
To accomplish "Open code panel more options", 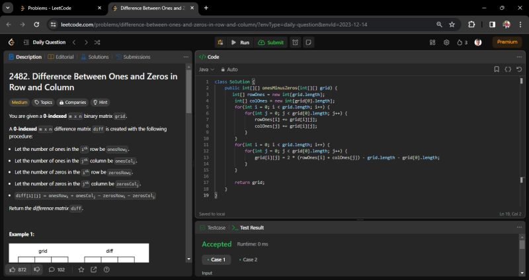I will point(519,57).
